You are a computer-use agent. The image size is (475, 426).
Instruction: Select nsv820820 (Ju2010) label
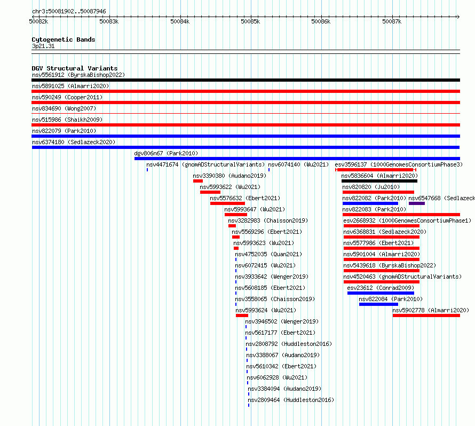(x=371, y=187)
